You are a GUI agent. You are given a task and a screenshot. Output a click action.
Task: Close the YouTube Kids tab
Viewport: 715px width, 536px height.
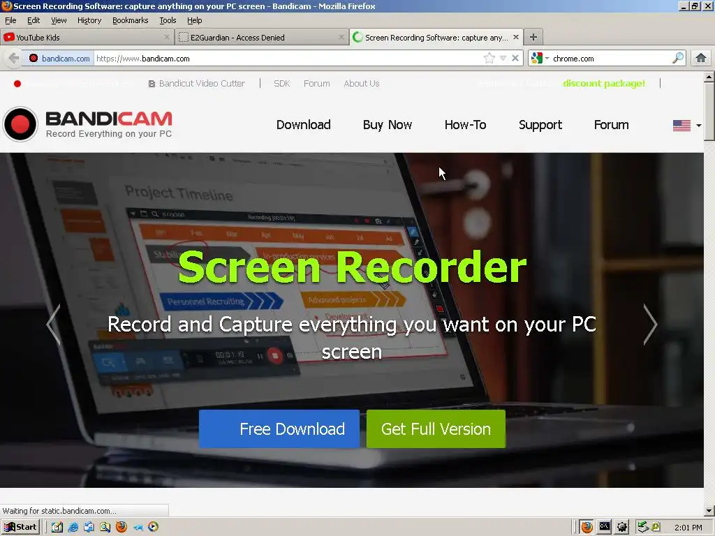pyautogui.click(x=166, y=38)
